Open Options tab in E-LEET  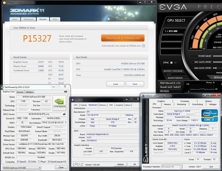click(208, 101)
